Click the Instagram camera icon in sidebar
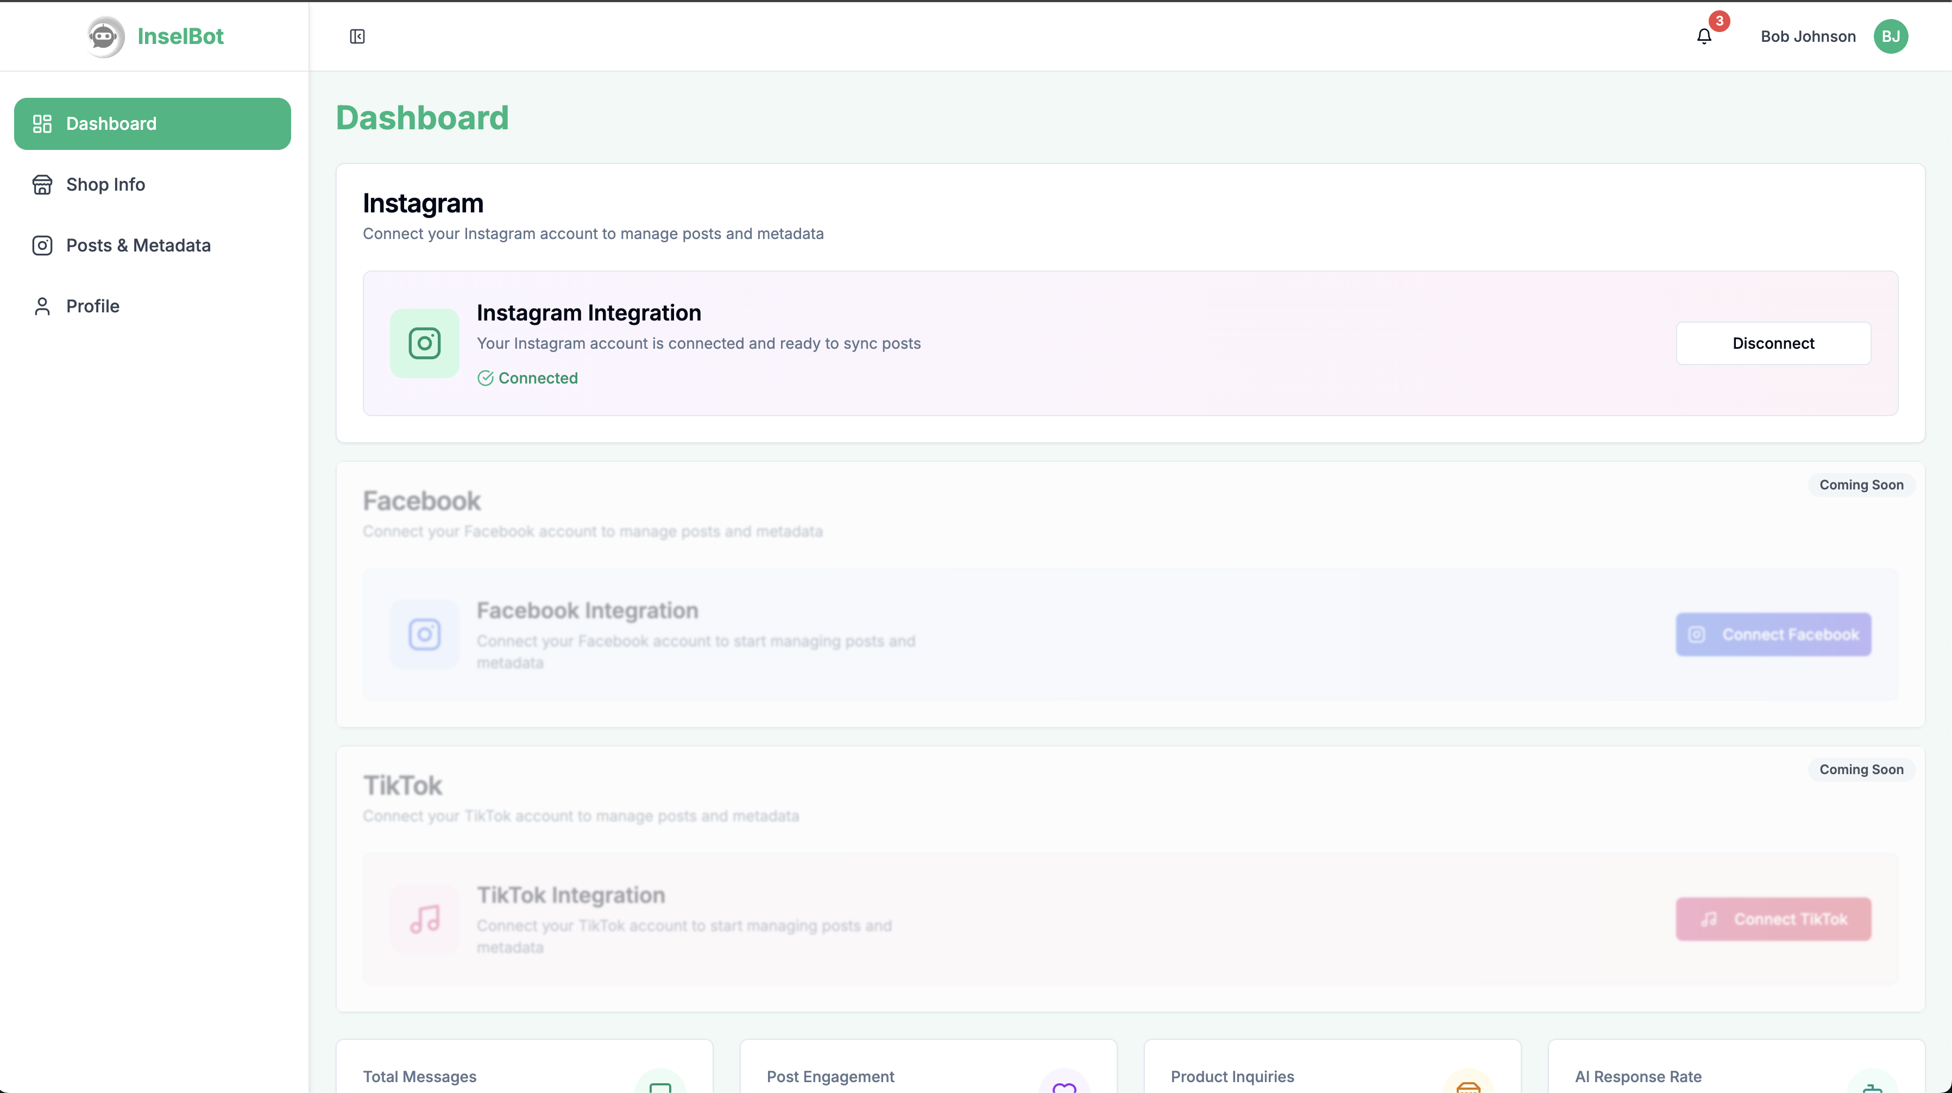Viewport: 1952px width, 1093px height. [x=42, y=246]
